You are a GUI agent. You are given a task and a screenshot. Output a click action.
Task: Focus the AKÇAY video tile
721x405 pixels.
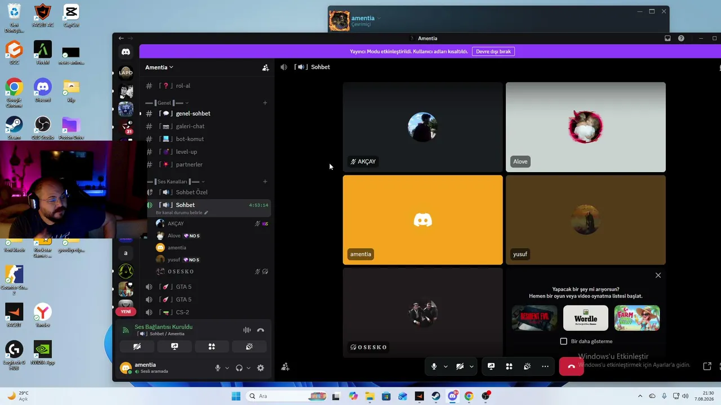point(422,127)
